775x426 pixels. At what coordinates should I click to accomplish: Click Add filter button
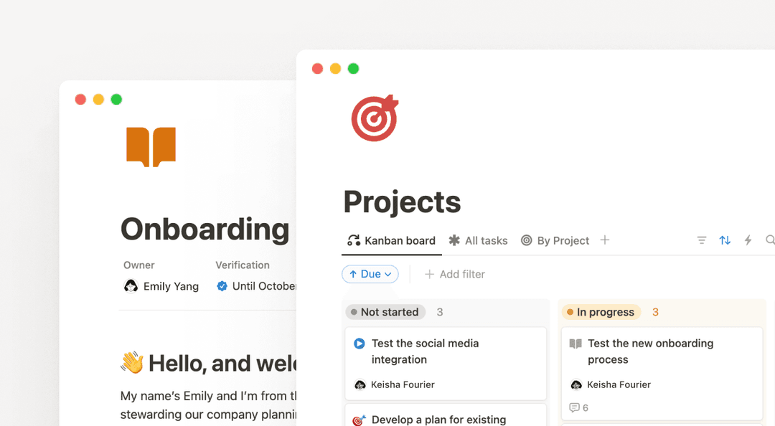(455, 274)
